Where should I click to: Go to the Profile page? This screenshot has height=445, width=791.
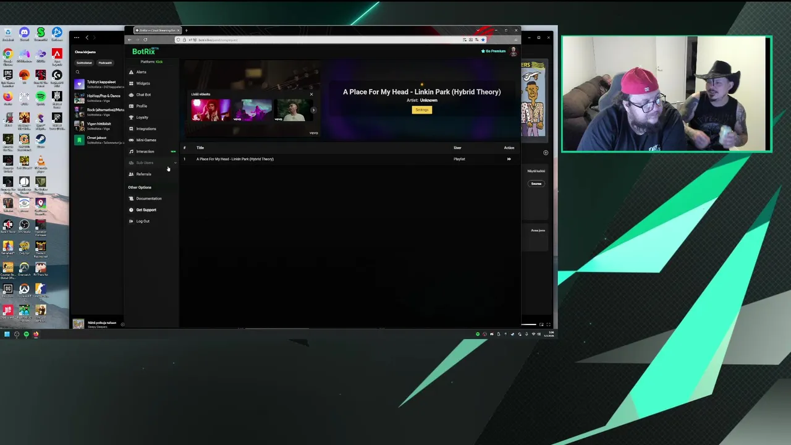142,106
